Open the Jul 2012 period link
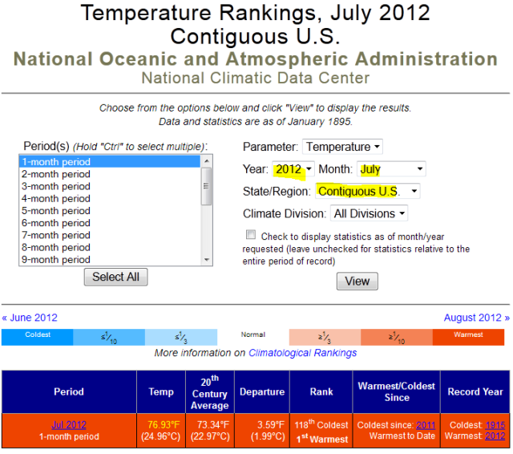 pos(69,425)
